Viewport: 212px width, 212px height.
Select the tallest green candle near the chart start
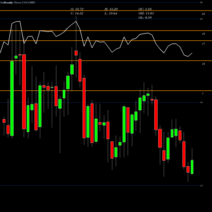click(12, 98)
